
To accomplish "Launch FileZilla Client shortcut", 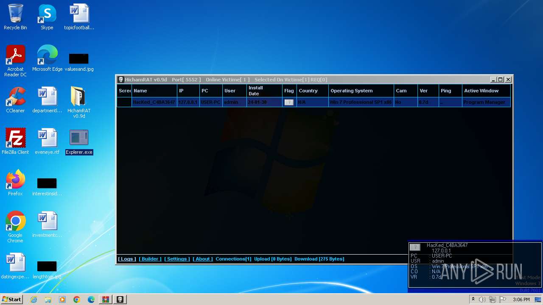I will point(15,142).
